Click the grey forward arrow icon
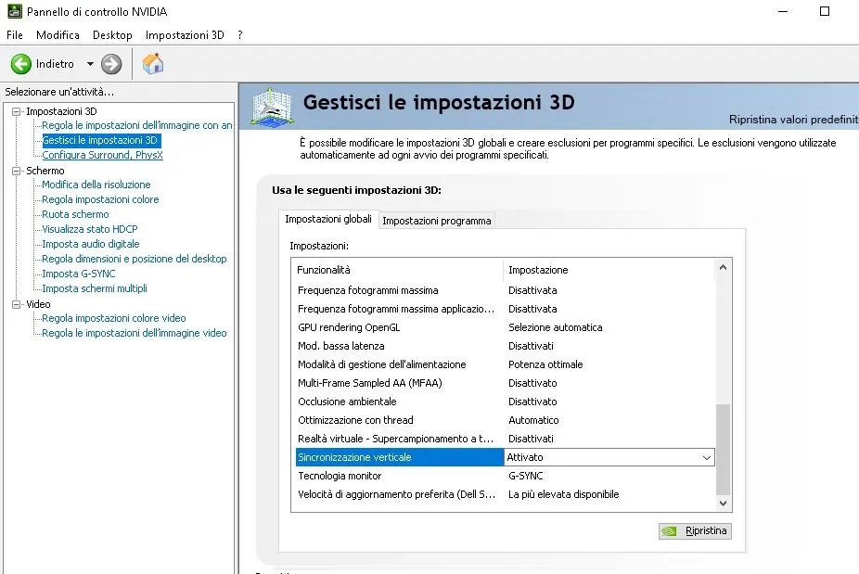The width and height of the screenshot is (859, 574). (x=111, y=64)
